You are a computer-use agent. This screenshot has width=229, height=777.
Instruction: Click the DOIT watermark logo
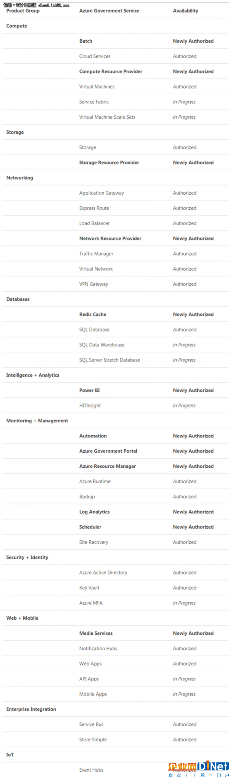tap(198, 769)
